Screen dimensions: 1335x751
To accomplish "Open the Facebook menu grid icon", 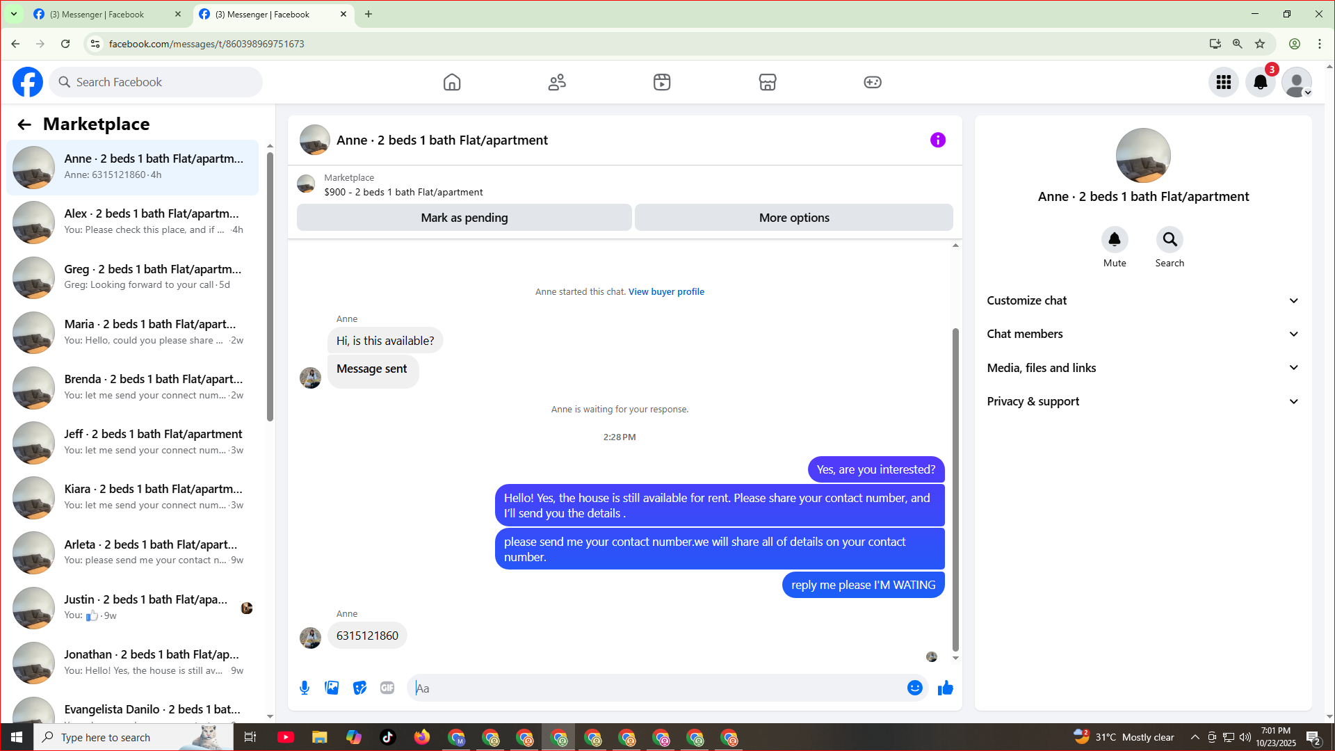I will pyautogui.click(x=1224, y=82).
